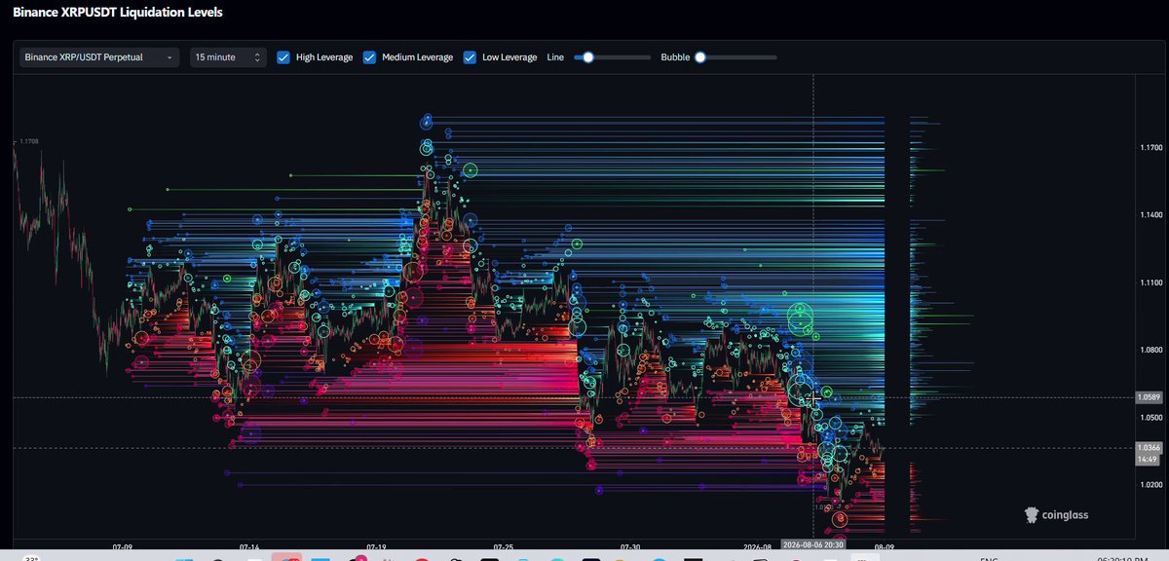Image resolution: width=1169 pixels, height=561 pixels.
Task: Click the 08-09 date axis label
Action: [x=884, y=547]
